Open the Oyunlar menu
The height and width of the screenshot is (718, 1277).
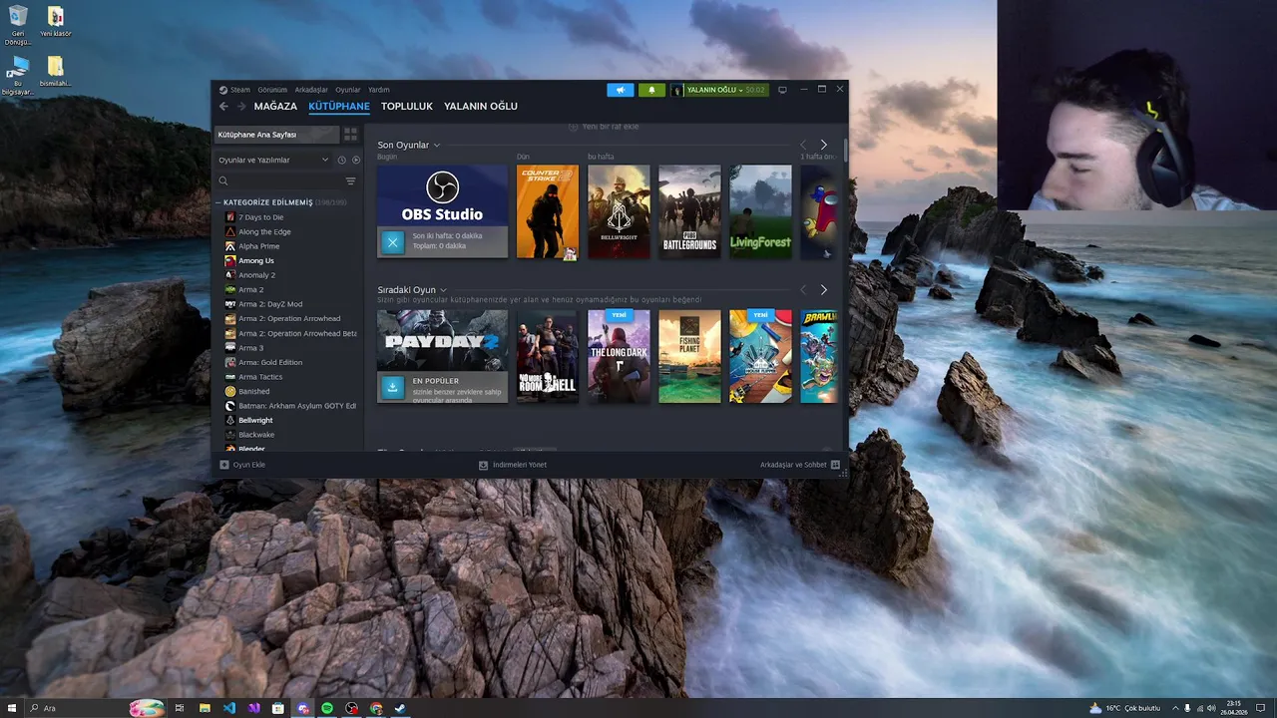pyautogui.click(x=348, y=90)
